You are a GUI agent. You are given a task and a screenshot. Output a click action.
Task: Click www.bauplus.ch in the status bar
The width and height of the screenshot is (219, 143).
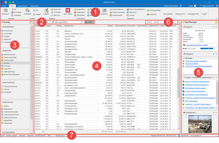coord(196,136)
